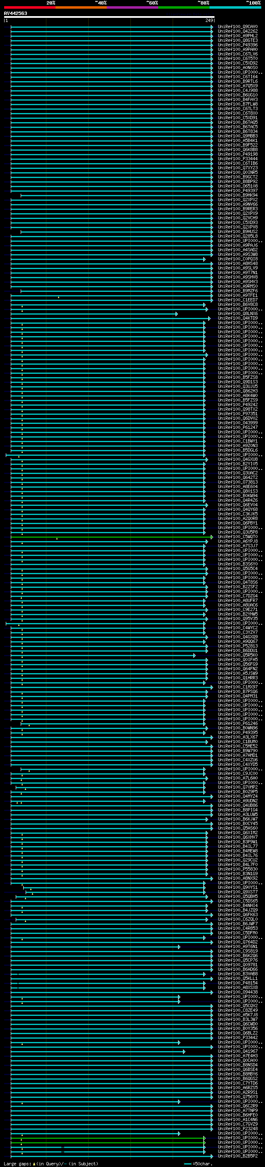Click UniRef100_P61247 label
Viewport: 265px width, 1167px height.
point(237,427)
